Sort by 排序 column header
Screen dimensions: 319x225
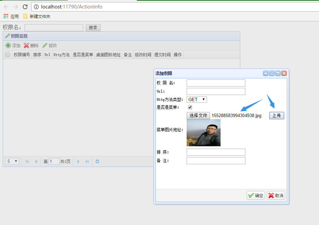tap(37, 55)
